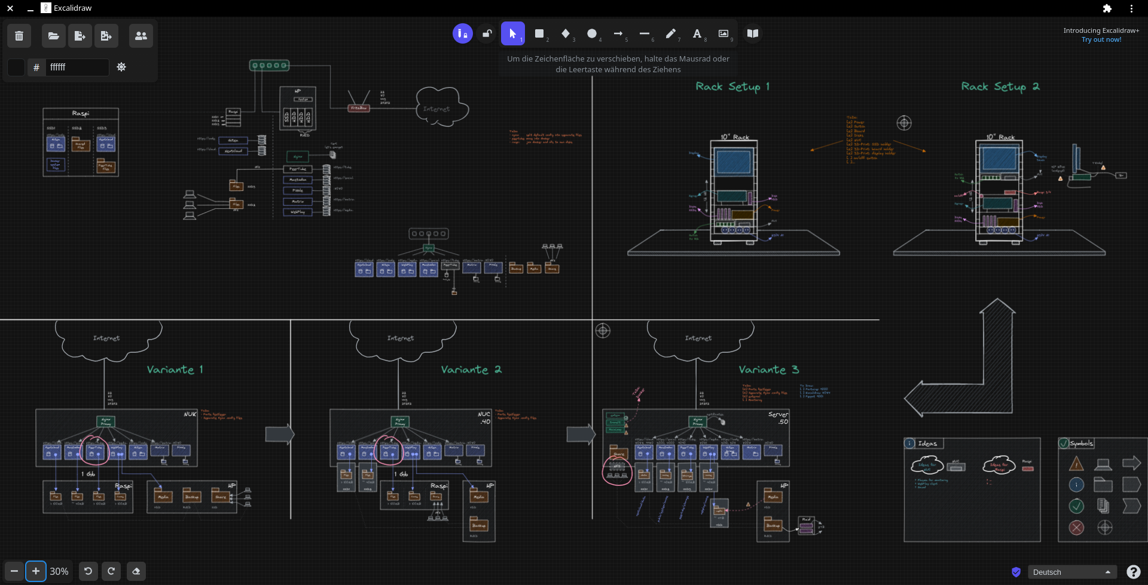The width and height of the screenshot is (1148, 585).
Task: Start a live collaboration session
Action: coord(141,36)
